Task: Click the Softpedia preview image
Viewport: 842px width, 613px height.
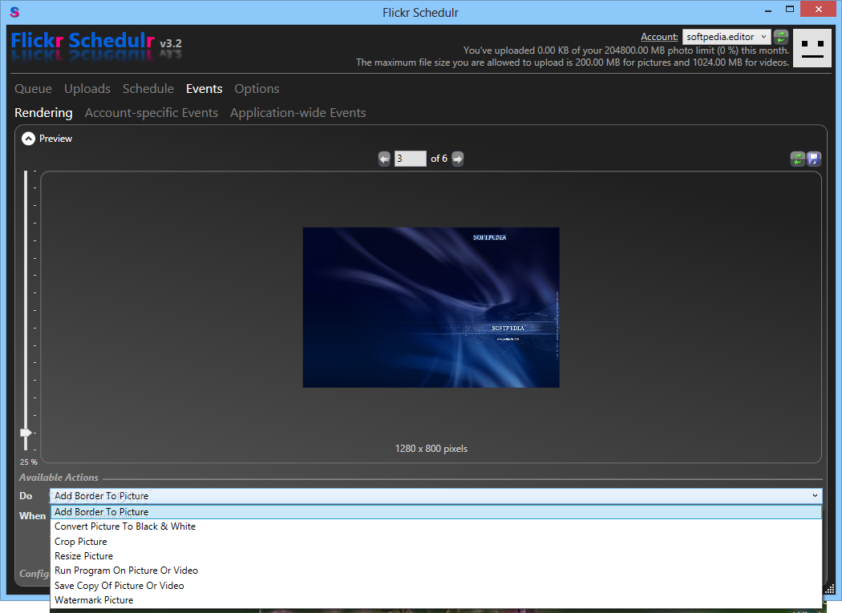Action: coord(431,308)
